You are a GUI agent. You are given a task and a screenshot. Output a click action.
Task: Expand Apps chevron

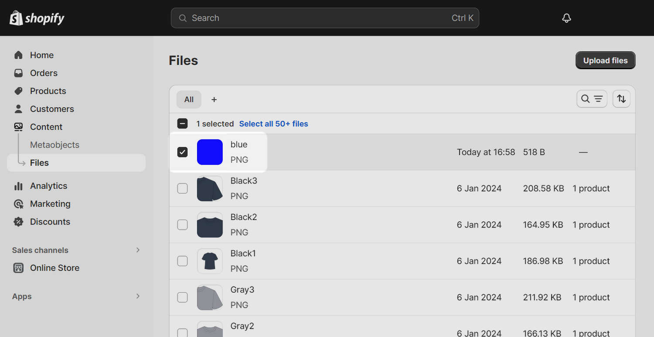[138, 296]
